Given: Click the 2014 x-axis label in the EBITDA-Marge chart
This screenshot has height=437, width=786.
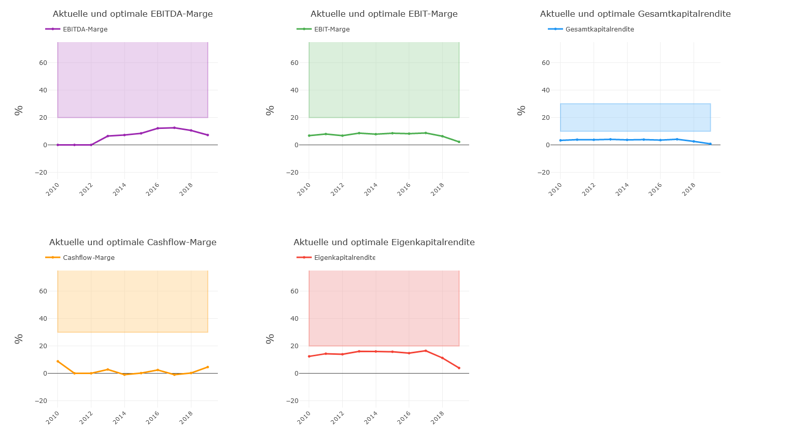Looking at the screenshot, I should point(120,189).
